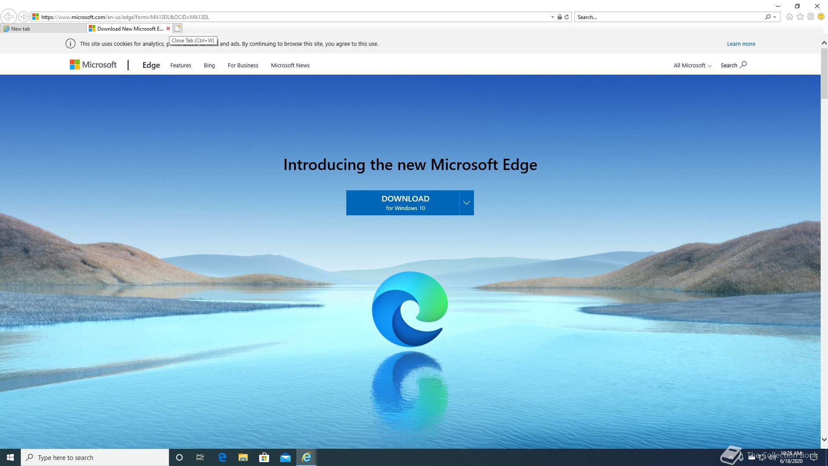Click the DOWNLOAD for Windows 10 button
Viewport: 828px width, 466px height.
click(x=403, y=203)
